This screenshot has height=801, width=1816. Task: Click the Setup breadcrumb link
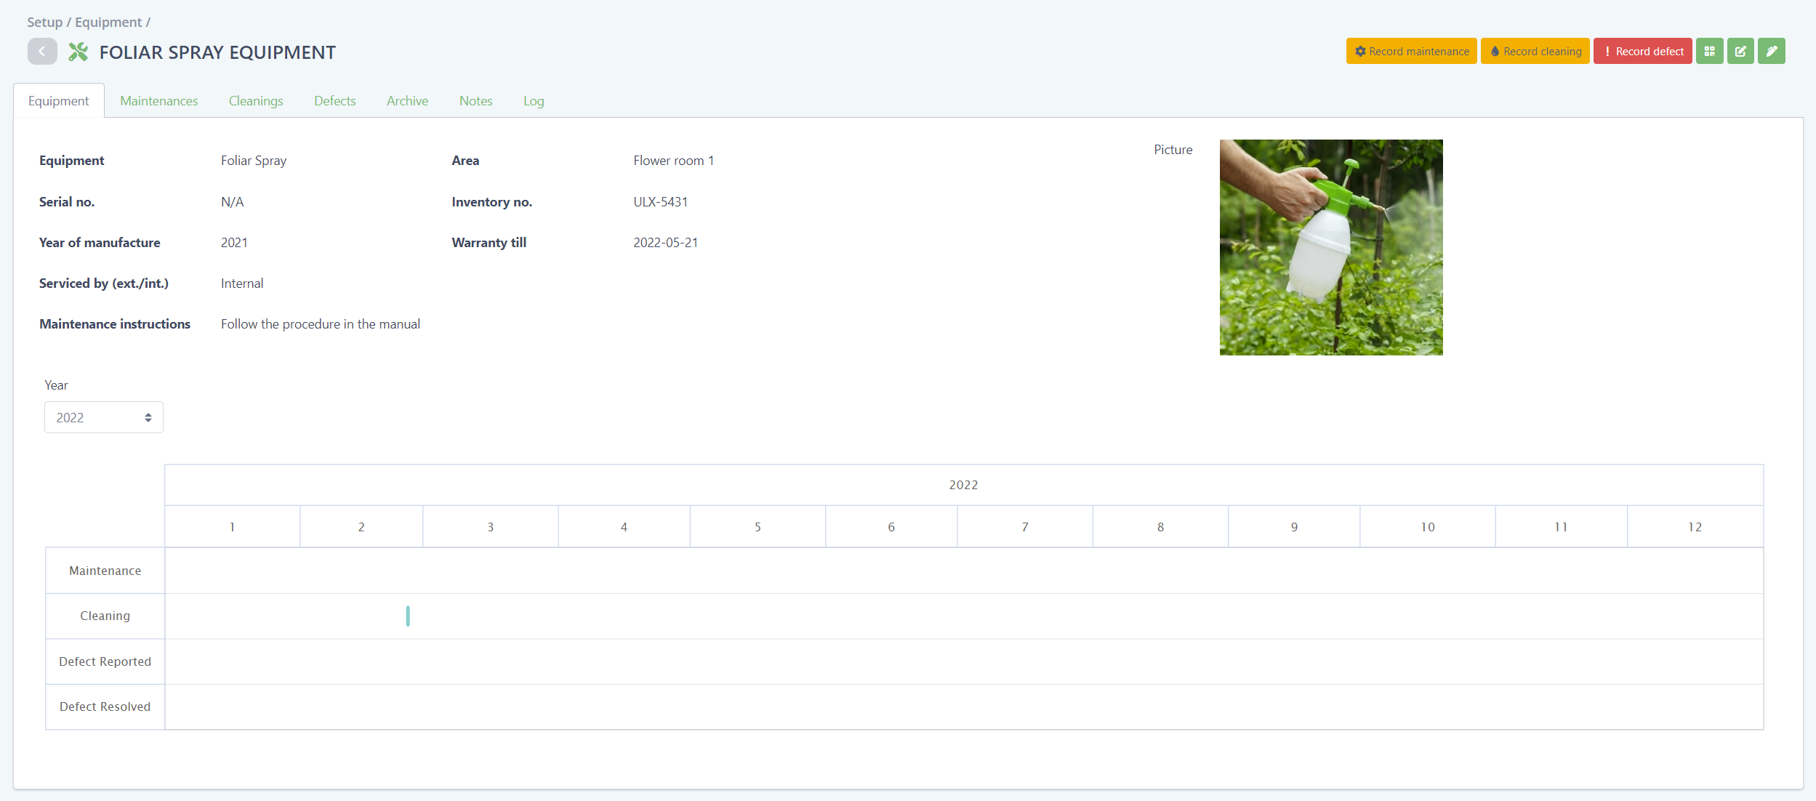click(44, 22)
